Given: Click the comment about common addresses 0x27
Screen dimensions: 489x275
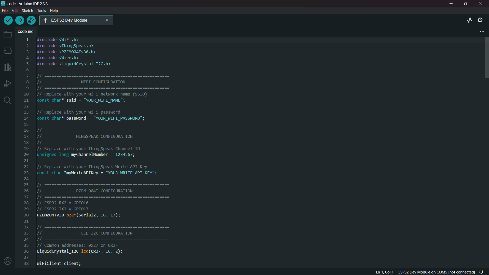Looking at the screenshot, I should click(x=77, y=245).
